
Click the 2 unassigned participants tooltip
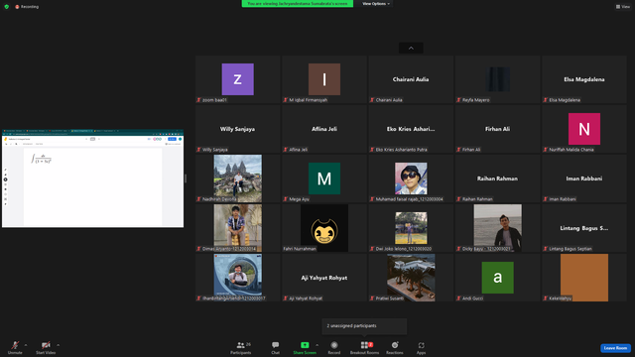[364, 326]
